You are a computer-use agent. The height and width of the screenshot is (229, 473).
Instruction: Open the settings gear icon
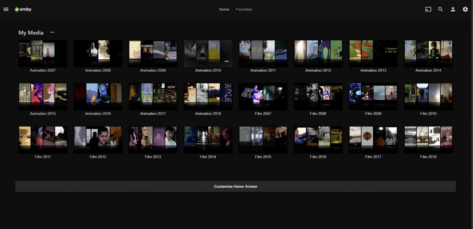[465, 9]
